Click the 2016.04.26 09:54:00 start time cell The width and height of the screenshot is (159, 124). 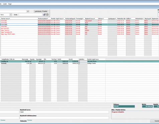tap(44, 28)
